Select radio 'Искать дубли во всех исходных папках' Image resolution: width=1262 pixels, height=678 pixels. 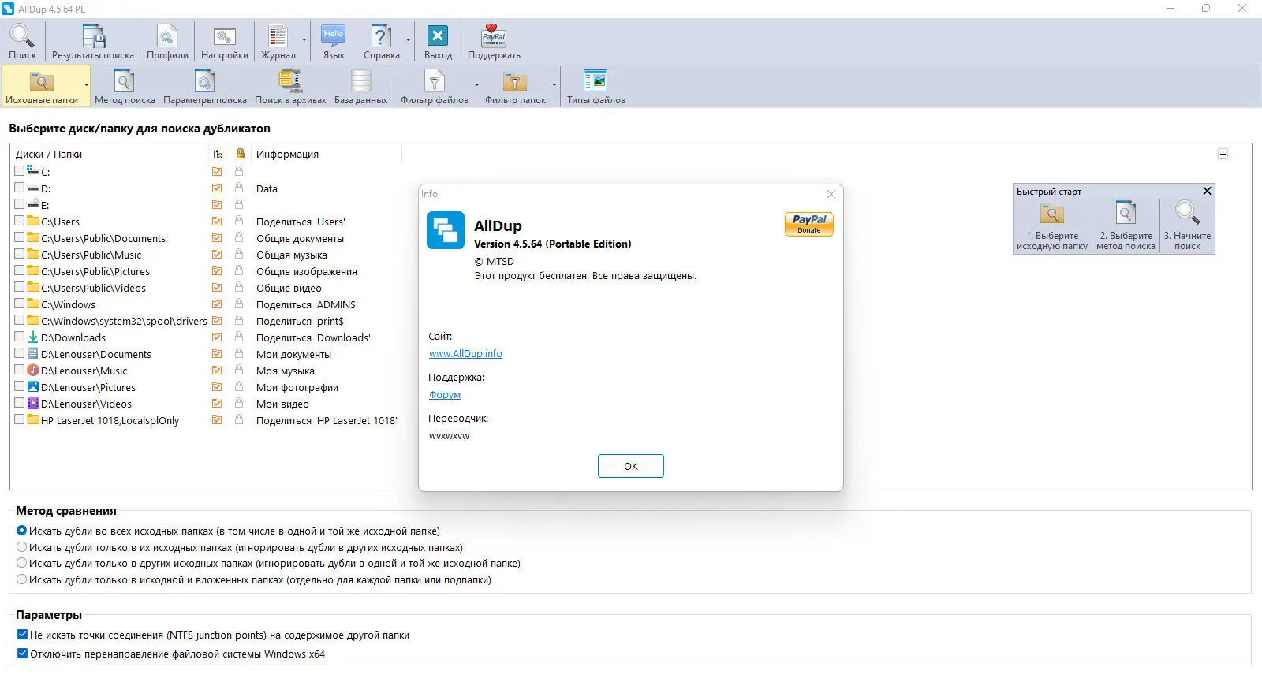click(x=22, y=531)
